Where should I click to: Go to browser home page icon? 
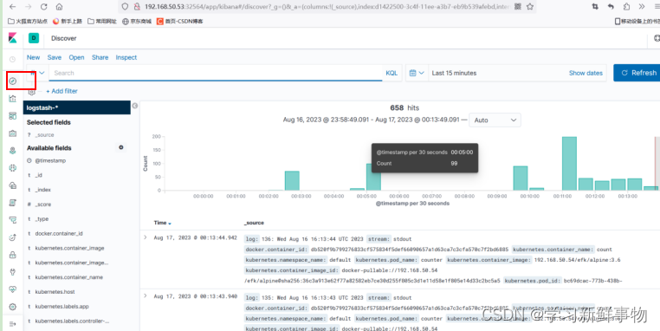click(x=60, y=7)
